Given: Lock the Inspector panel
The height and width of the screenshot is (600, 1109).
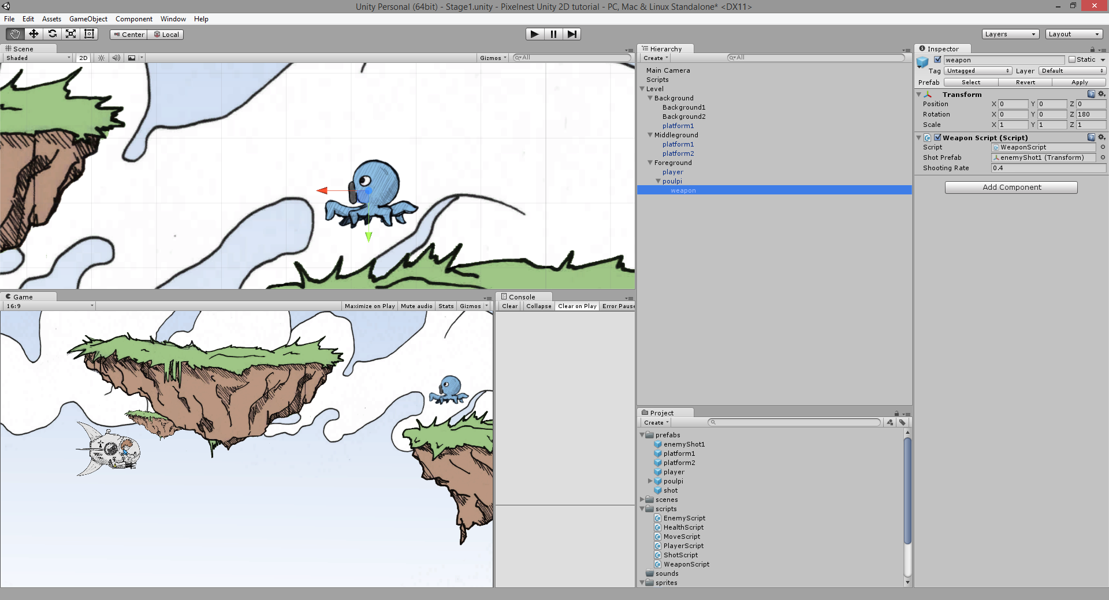Looking at the screenshot, I should [1092, 50].
